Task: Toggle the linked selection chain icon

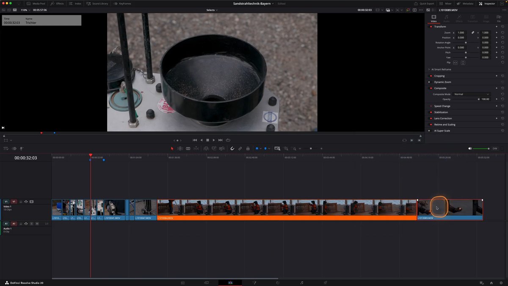Action: 240,148
